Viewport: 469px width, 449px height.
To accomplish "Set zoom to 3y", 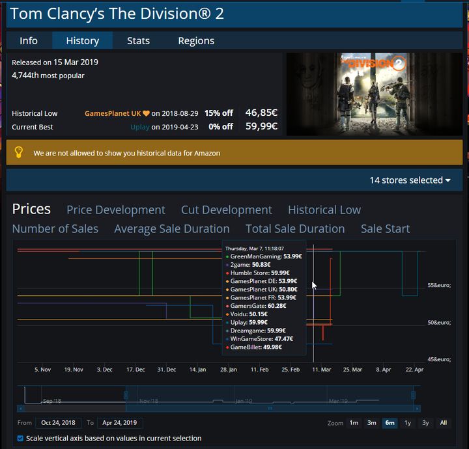I will [x=425, y=423].
